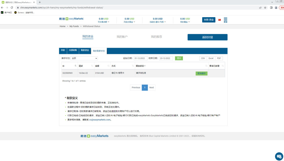The height and width of the screenshot is (161, 284).
Task: Click the Next pagination button
Action: (x=152, y=87)
